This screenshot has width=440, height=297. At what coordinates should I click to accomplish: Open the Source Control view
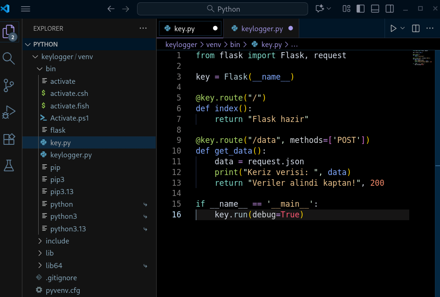[x=9, y=85]
